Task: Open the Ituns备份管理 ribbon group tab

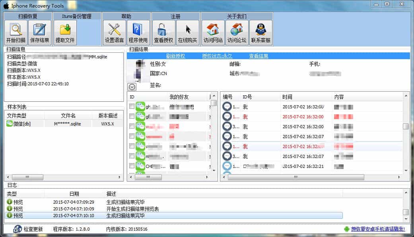Action: tap(77, 16)
